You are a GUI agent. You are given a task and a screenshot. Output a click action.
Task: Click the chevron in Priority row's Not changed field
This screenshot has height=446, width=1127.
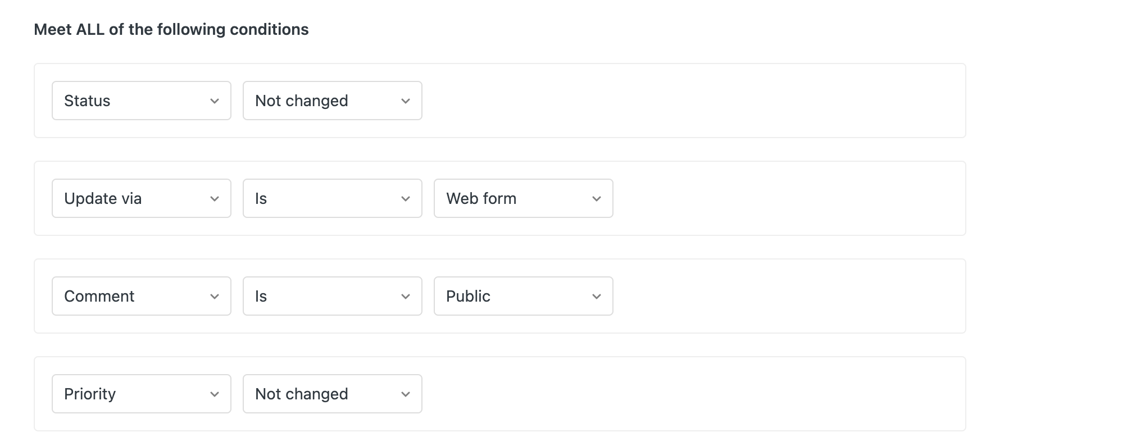[406, 394]
